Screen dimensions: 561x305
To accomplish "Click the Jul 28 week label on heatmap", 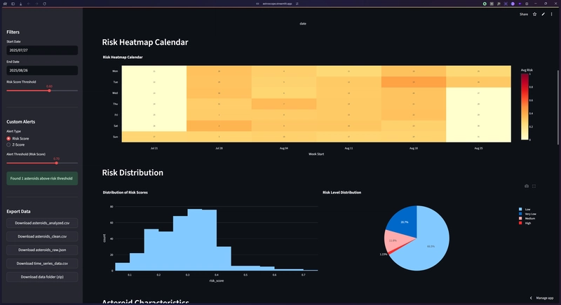I will click(x=219, y=148).
